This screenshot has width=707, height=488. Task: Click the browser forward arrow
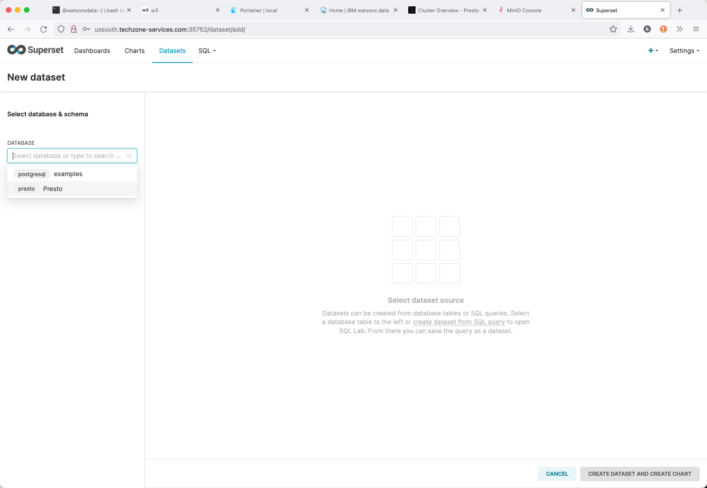(x=27, y=29)
